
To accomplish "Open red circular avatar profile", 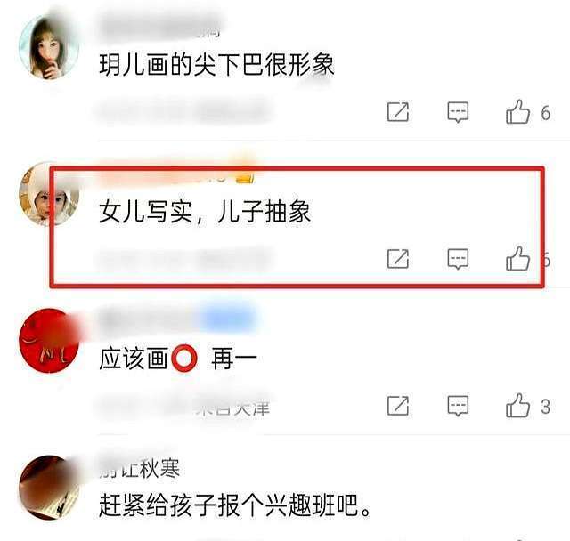I will pyautogui.click(x=49, y=341).
